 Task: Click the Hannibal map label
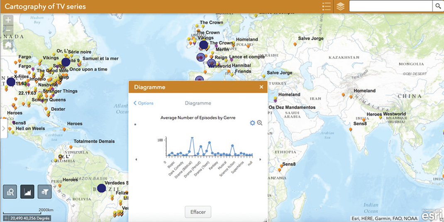pyautogui.click(x=242, y=66)
